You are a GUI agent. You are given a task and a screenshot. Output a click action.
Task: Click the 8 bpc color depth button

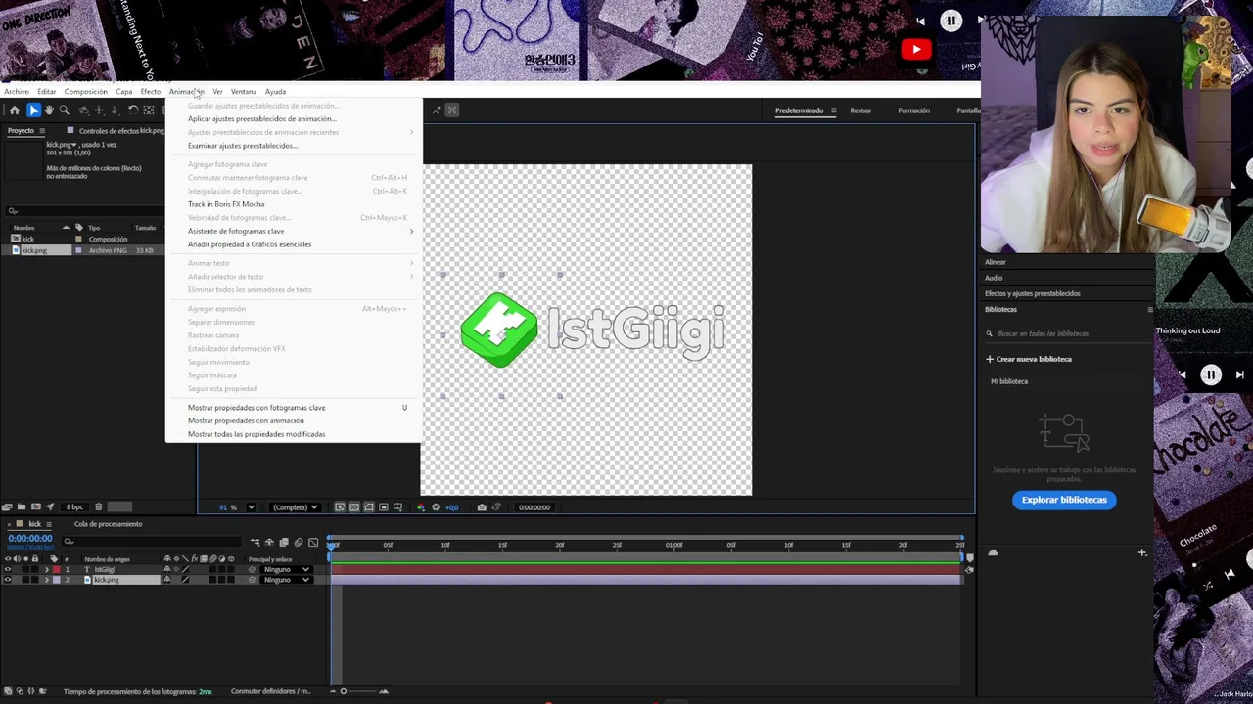pos(74,506)
